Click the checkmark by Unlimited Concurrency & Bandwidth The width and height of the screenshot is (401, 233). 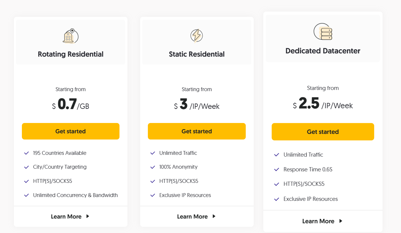point(26,195)
